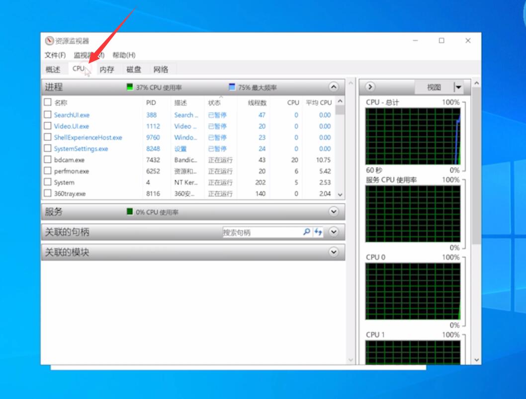The width and height of the screenshot is (526, 399).
Task: Click the graphs pane scroll-up arrow
Action: pyautogui.click(x=477, y=83)
